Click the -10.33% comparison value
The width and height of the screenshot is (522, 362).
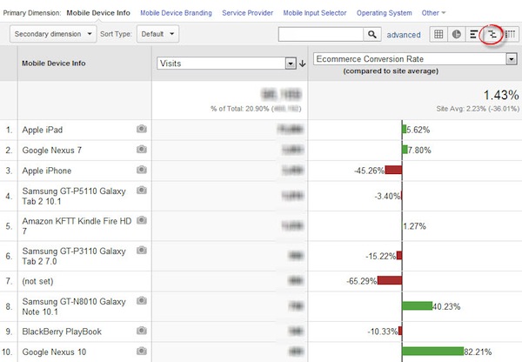(x=383, y=332)
